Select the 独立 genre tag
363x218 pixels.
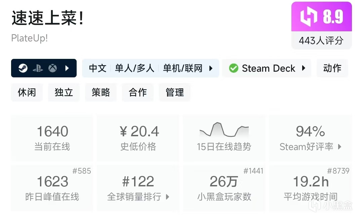coord(64,92)
